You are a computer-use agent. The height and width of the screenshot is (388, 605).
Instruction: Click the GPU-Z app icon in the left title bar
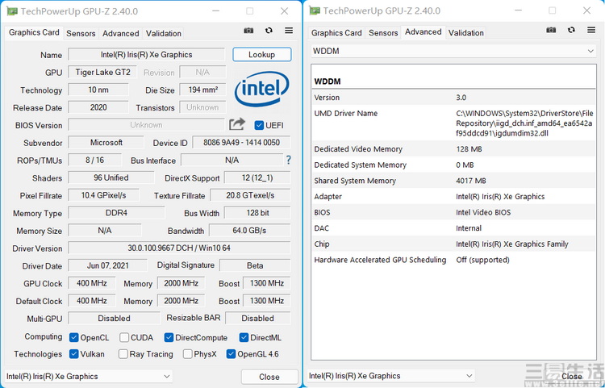pyautogui.click(x=12, y=11)
